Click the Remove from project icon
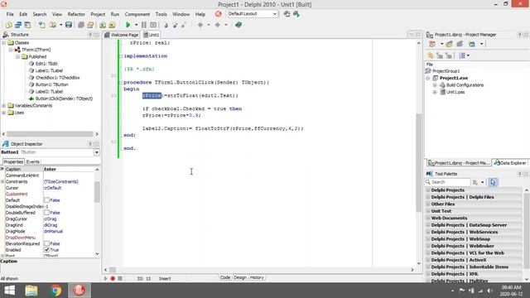This screenshot has height=298, width=530. point(113,25)
